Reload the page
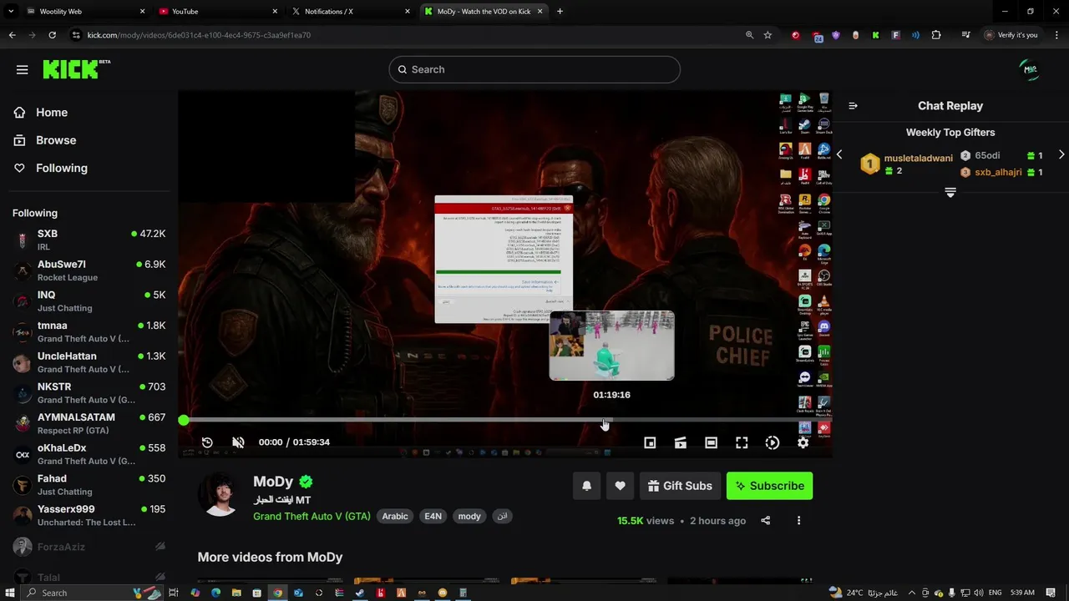The height and width of the screenshot is (601, 1069). [52, 35]
